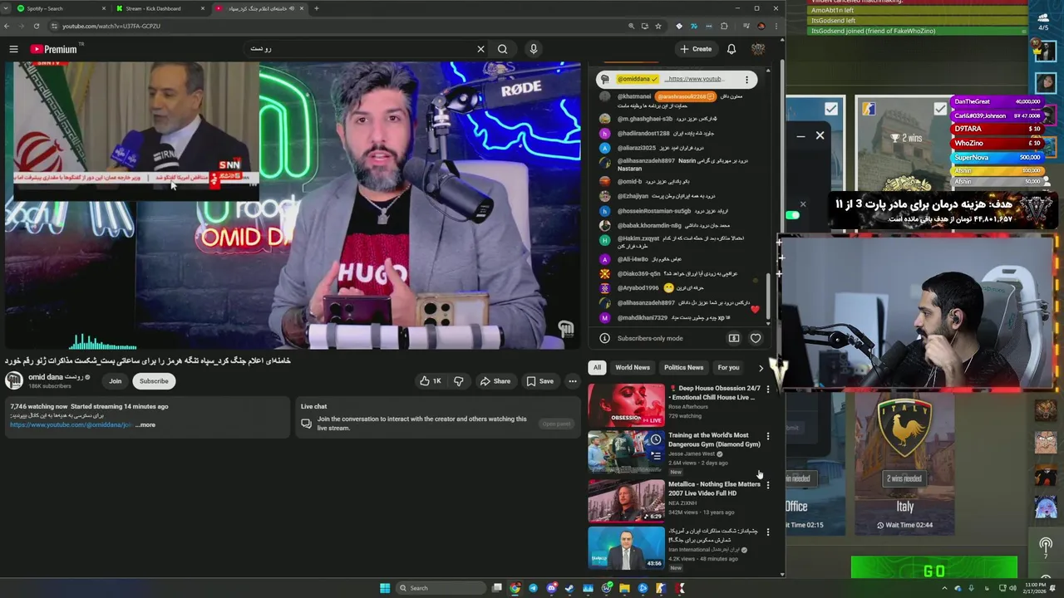Open Deep House Obsession live thumbnail
The width and height of the screenshot is (1064, 598).
tap(626, 404)
